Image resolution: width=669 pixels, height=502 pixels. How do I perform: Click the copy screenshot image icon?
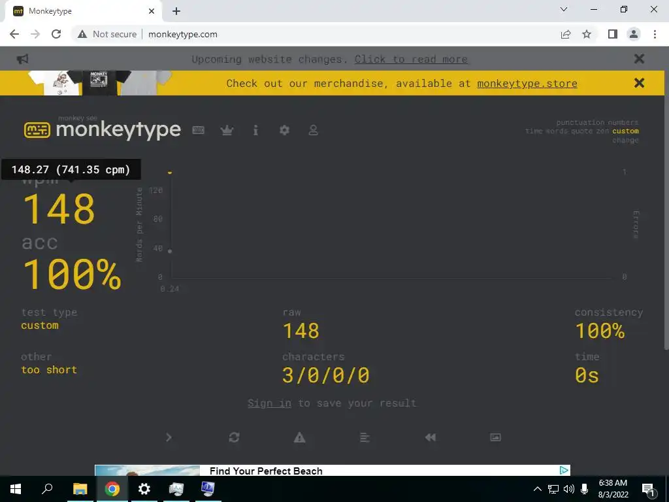point(495,437)
